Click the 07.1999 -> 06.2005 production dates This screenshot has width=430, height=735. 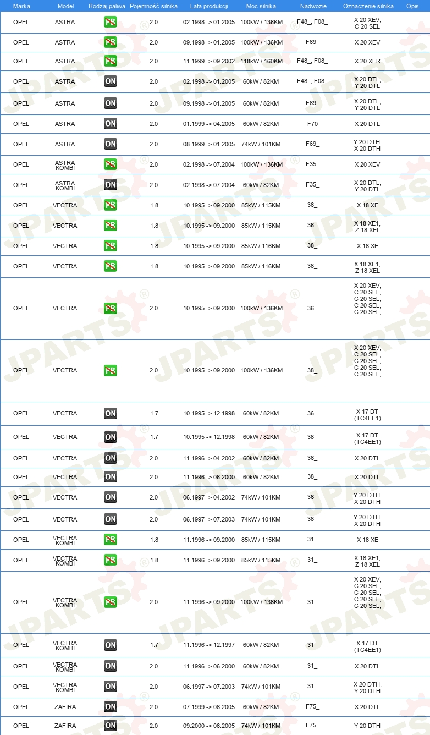click(x=209, y=706)
